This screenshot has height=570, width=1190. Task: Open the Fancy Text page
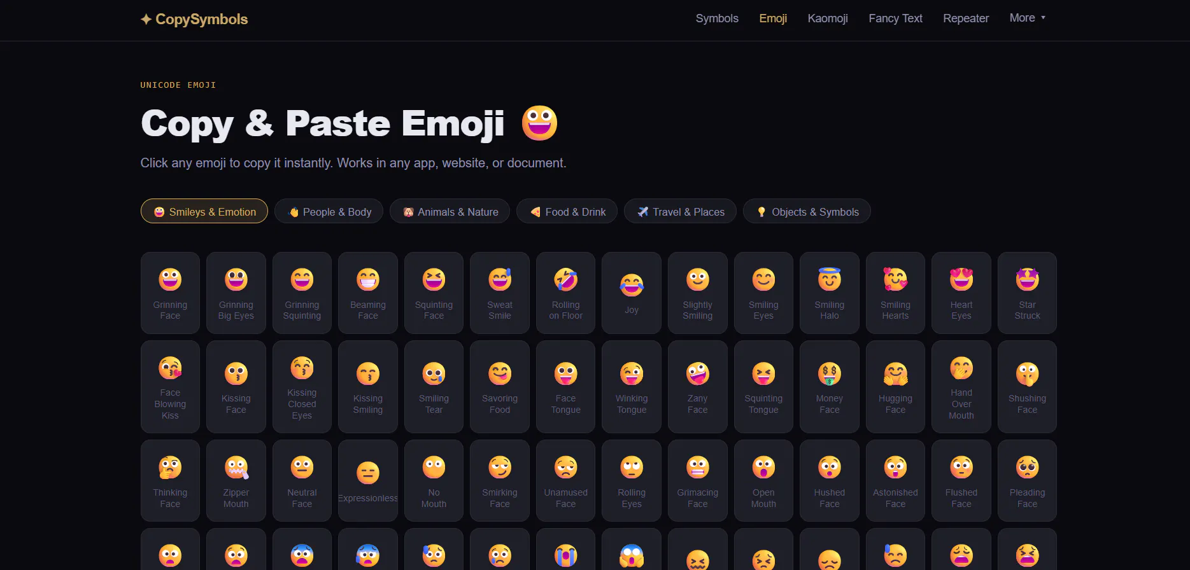click(895, 18)
